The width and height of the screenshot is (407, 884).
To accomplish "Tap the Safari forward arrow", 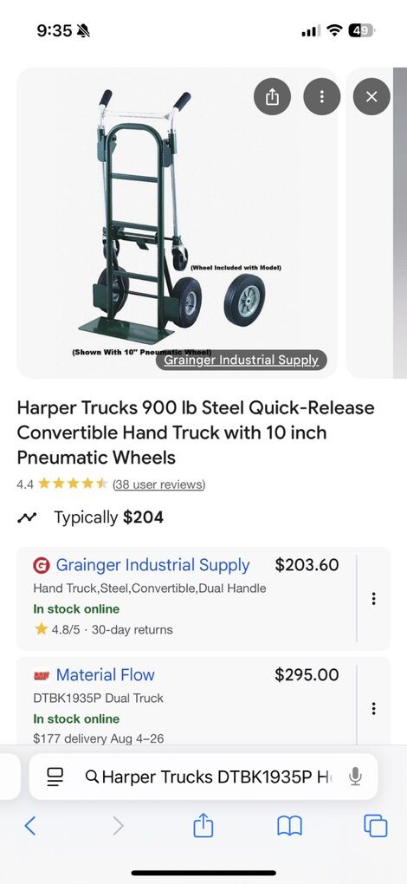I will (x=118, y=826).
